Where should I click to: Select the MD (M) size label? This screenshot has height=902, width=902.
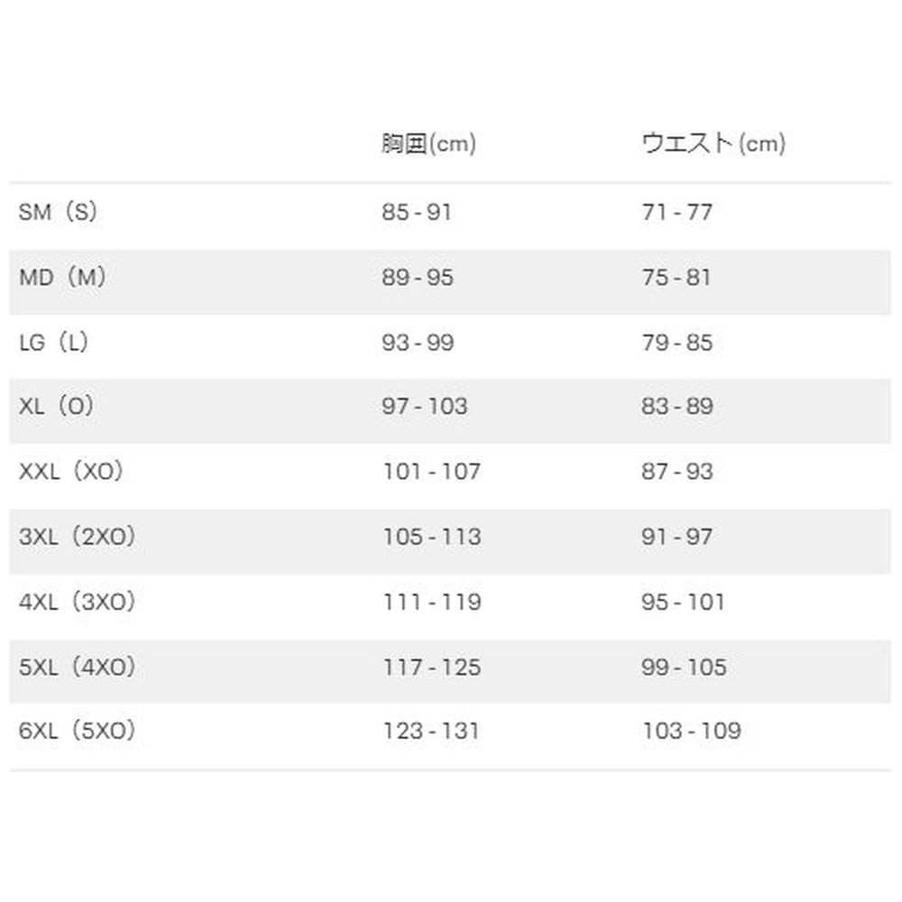(62, 277)
